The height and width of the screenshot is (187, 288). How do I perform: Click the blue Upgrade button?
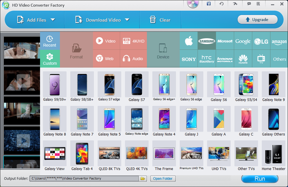click(x=257, y=20)
